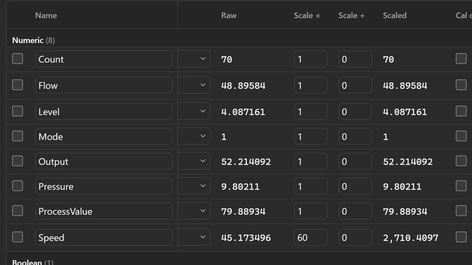Click the Name column header
Screen dimensions: 472x265
click(x=46, y=15)
